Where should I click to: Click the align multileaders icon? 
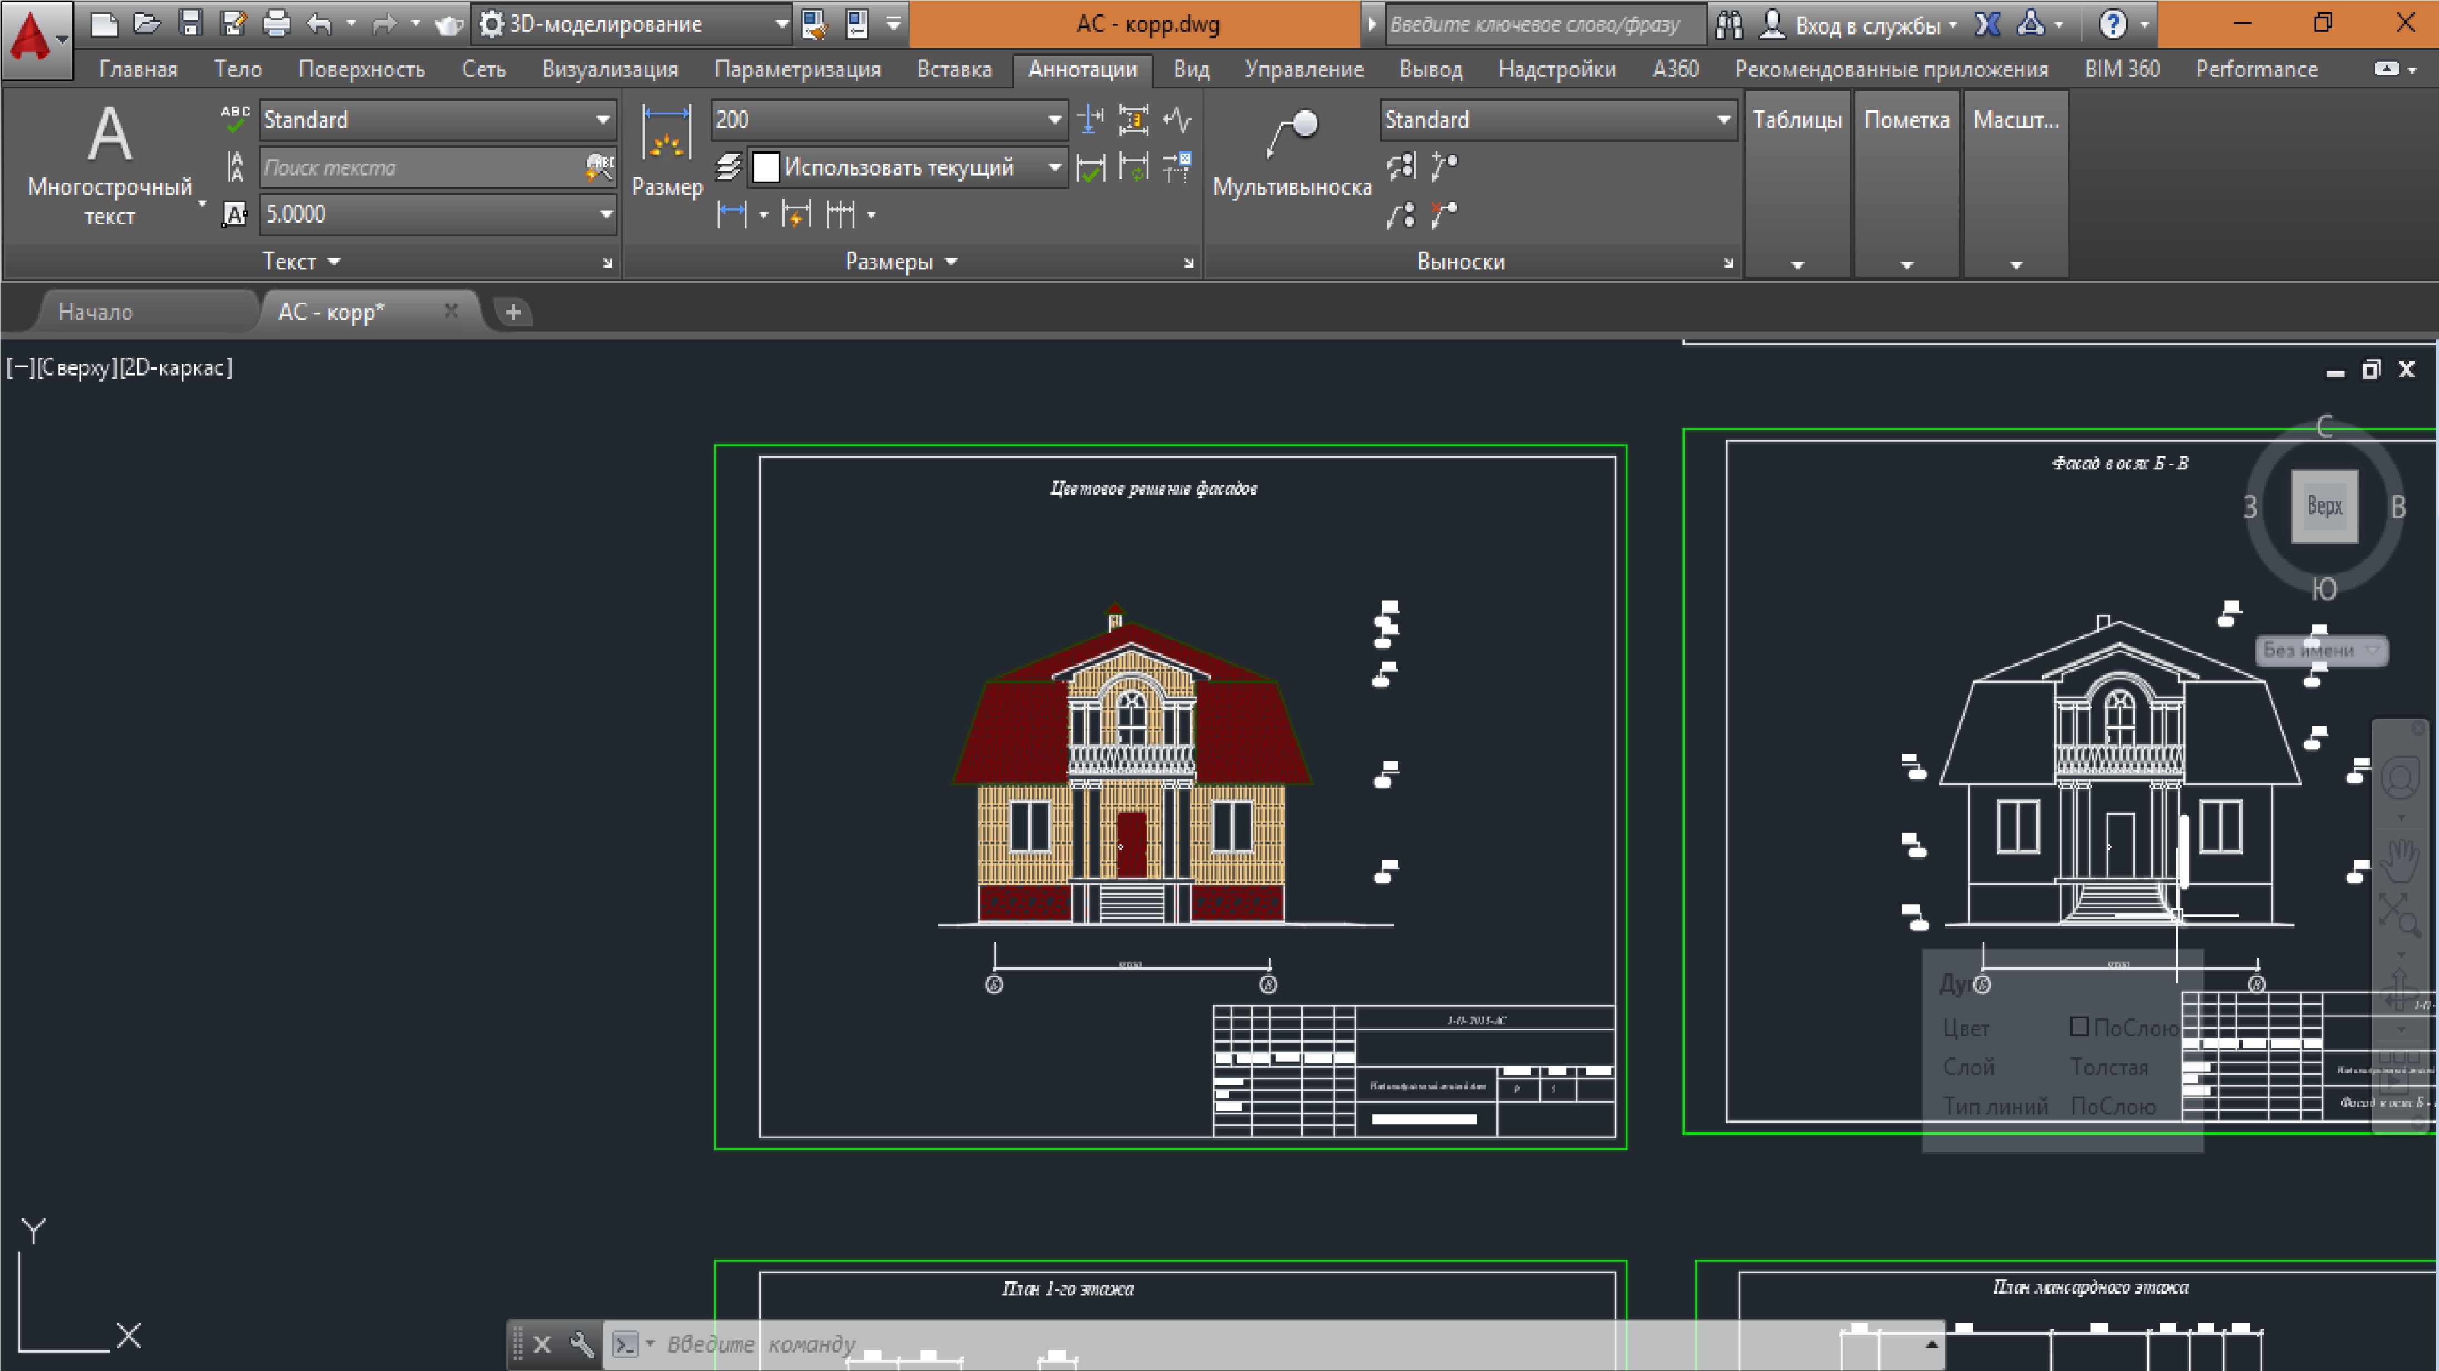[1400, 167]
